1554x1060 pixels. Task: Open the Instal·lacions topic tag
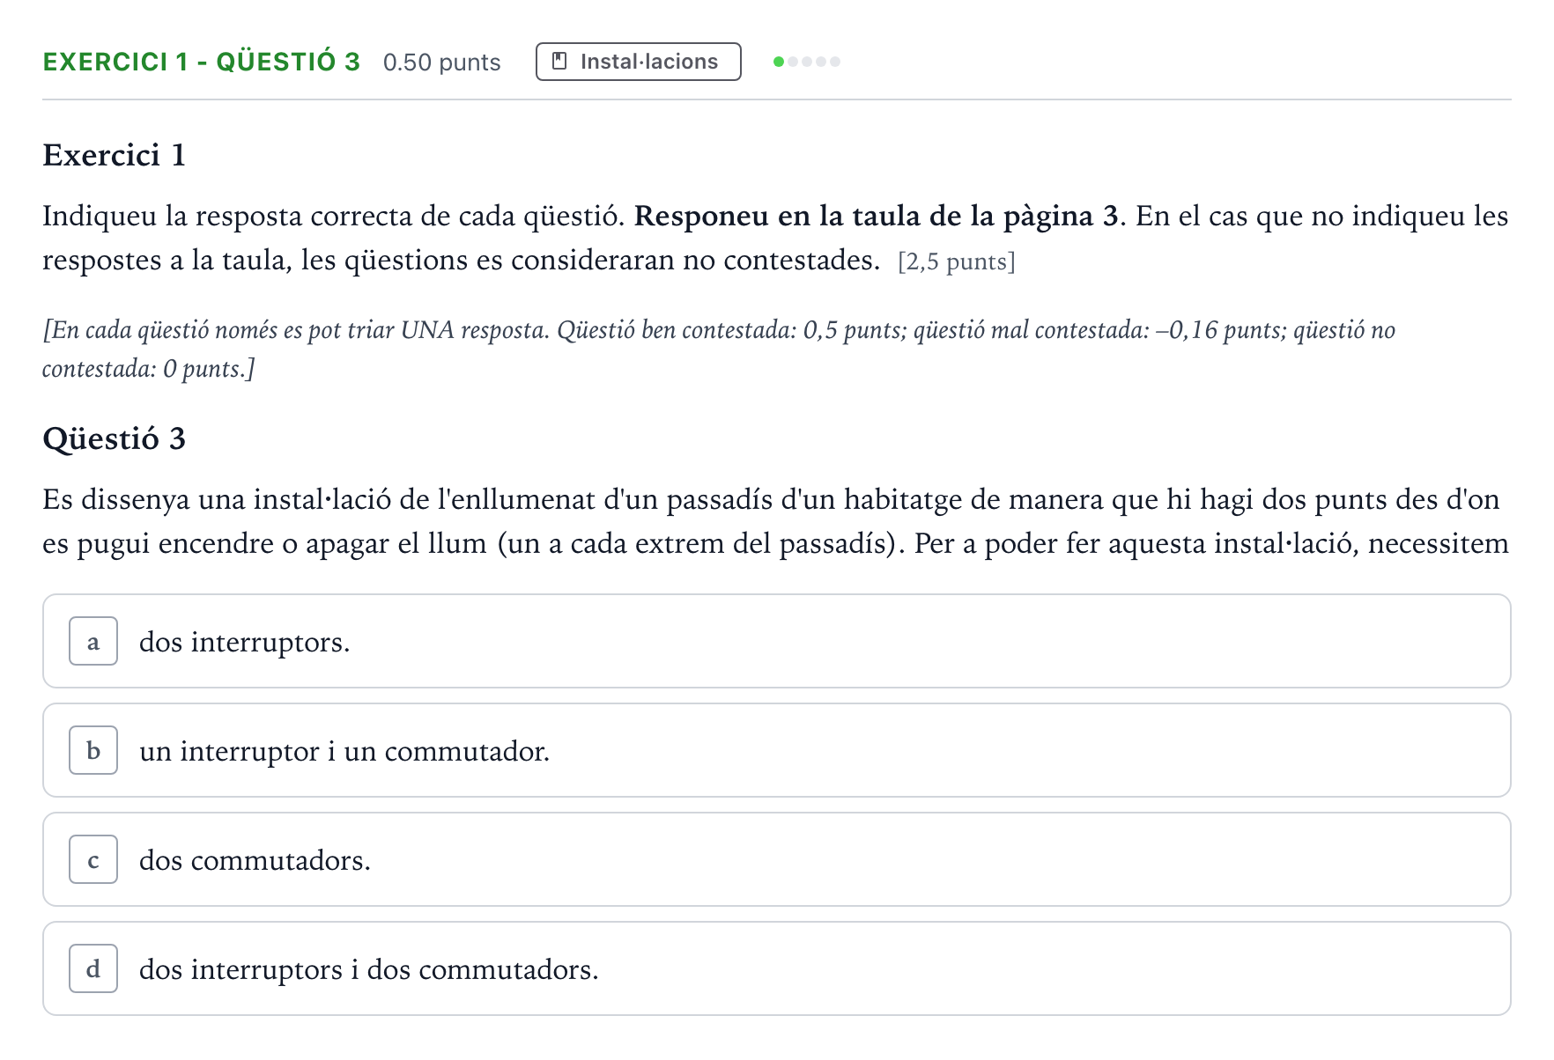(639, 62)
